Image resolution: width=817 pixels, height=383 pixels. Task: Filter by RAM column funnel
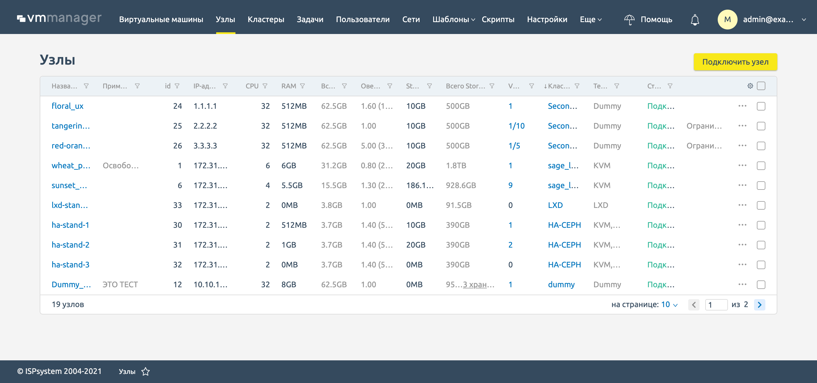[303, 86]
